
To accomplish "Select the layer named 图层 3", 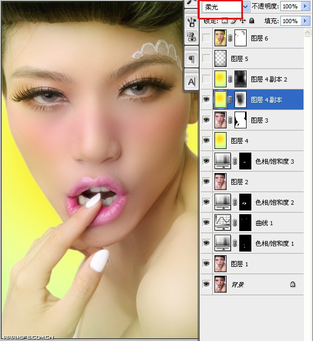I will (x=259, y=121).
